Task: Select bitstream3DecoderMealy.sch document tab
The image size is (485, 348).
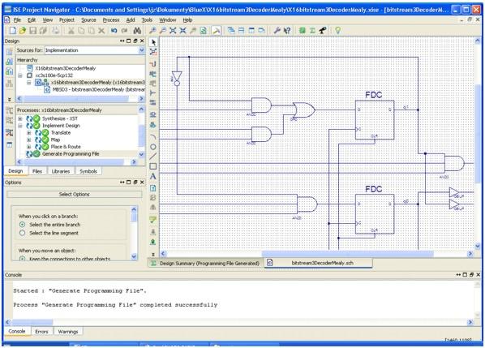Action: (319, 263)
